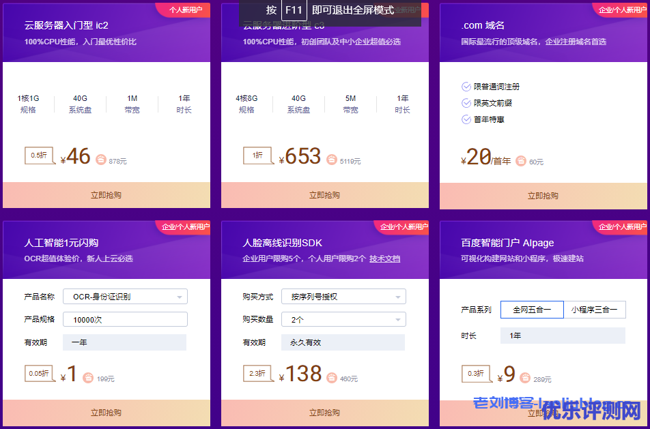Screen dimensions: 650x429
Task: Click the original price icon beside ¥138
Action: 332,378
